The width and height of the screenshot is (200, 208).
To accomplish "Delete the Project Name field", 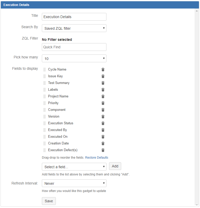I will [x=103, y=96].
